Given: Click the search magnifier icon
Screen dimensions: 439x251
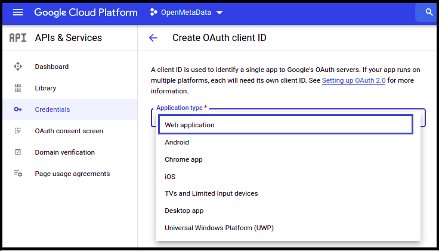Looking at the screenshot, I should [428, 12].
